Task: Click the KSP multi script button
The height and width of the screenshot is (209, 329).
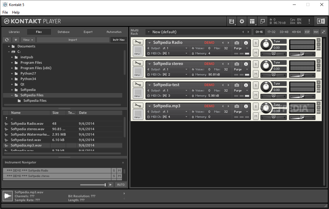Action: (307, 32)
